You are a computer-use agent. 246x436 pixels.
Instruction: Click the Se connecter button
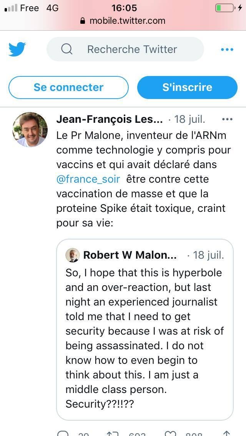point(68,87)
